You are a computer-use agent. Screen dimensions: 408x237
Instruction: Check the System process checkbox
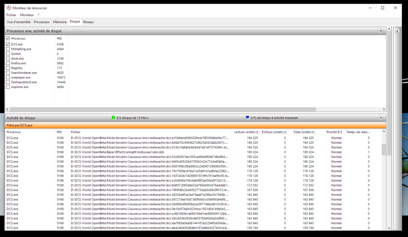(x=8, y=53)
